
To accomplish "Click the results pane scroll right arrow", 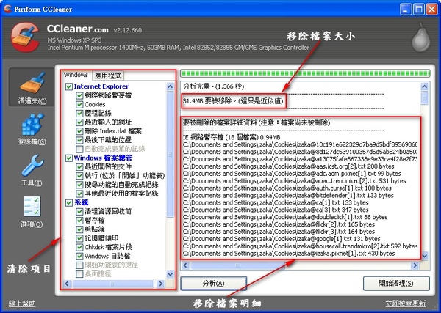I will pyautogui.click(x=415, y=265).
